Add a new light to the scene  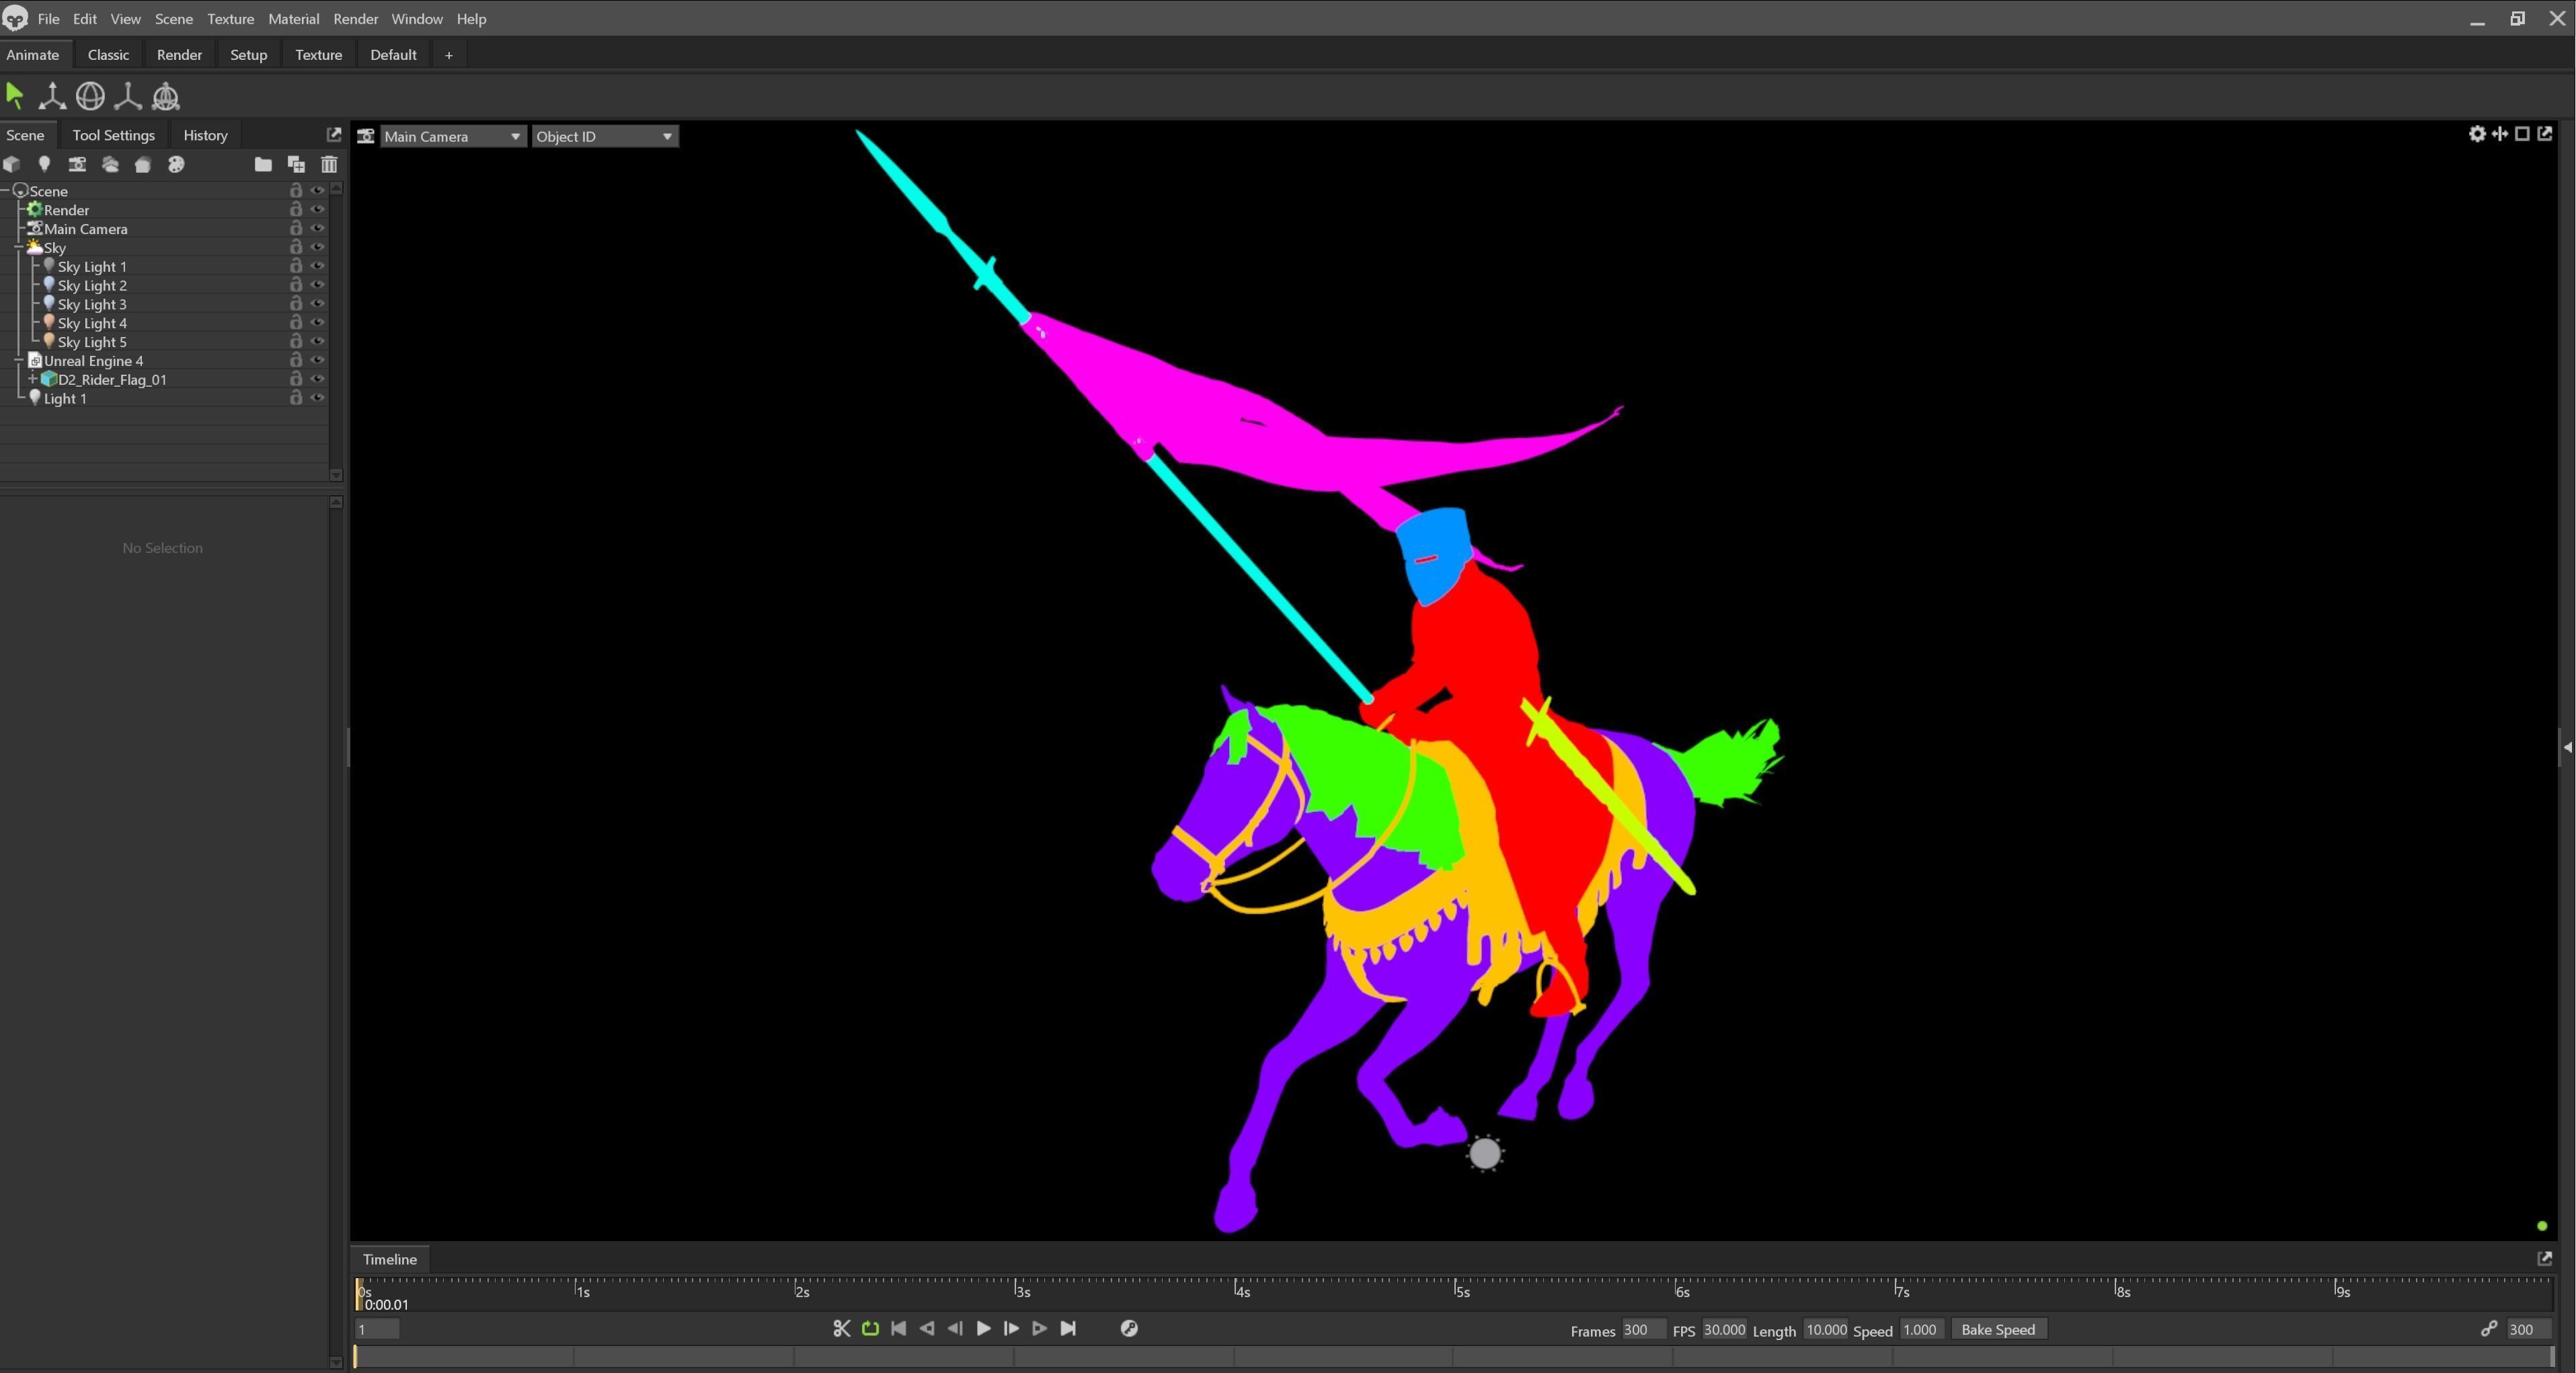pyautogui.click(x=45, y=164)
